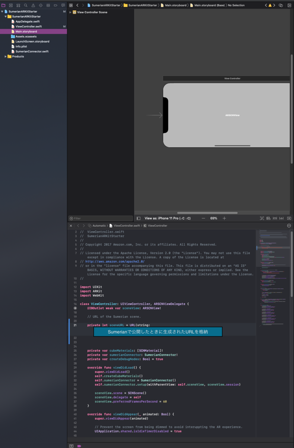
Task: Open Resolve Auto Layout Issues menu
Action: [x=282, y=218]
